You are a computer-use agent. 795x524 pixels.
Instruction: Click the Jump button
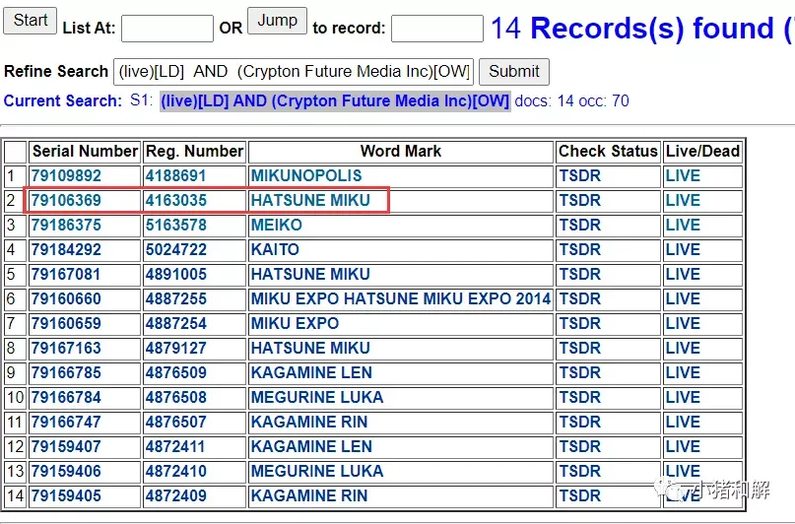(x=277, y=21)
